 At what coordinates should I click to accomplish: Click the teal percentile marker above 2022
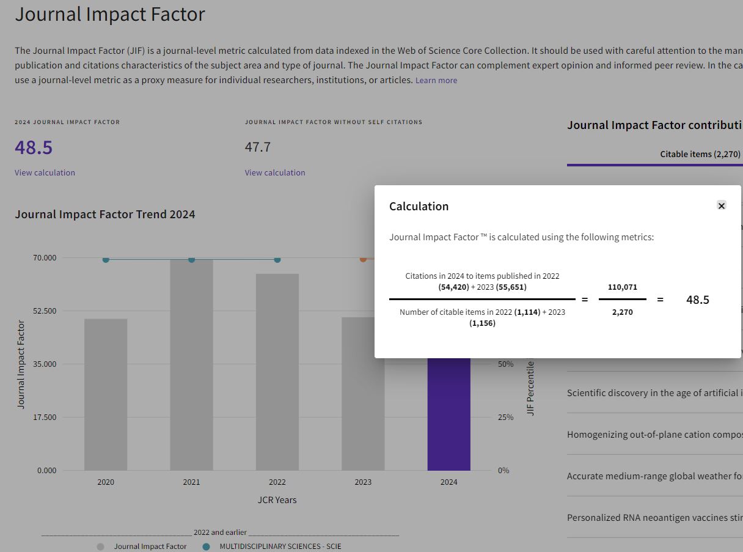277,259
